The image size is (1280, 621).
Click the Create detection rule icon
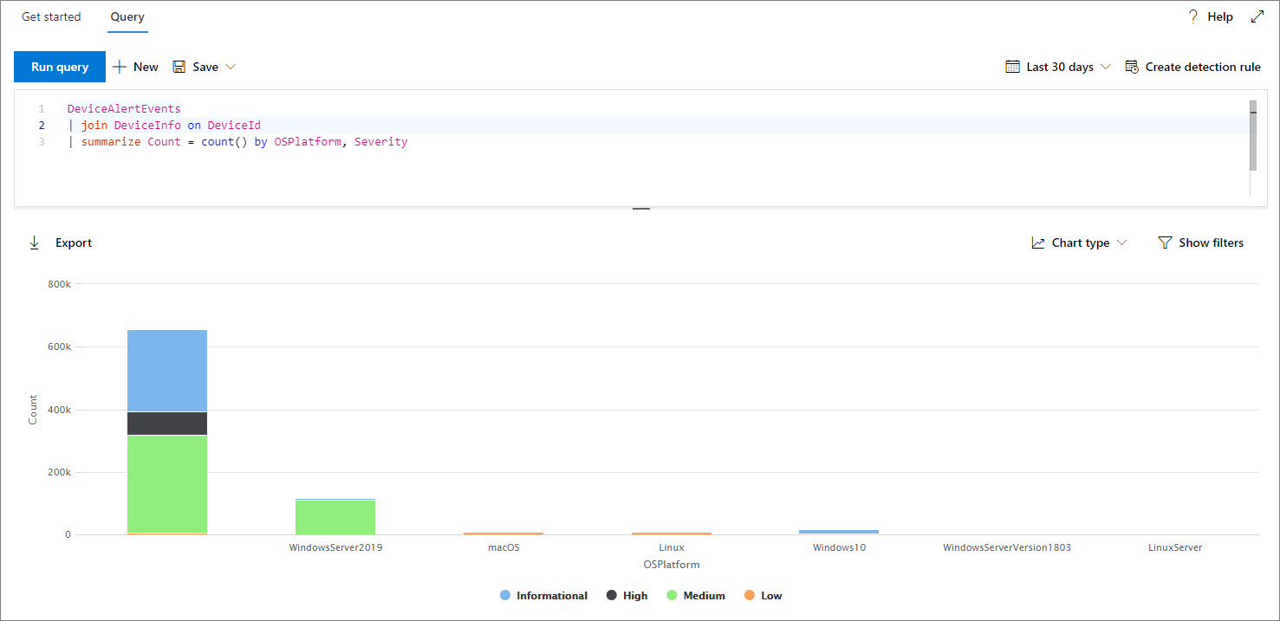tap(1132, 67)
